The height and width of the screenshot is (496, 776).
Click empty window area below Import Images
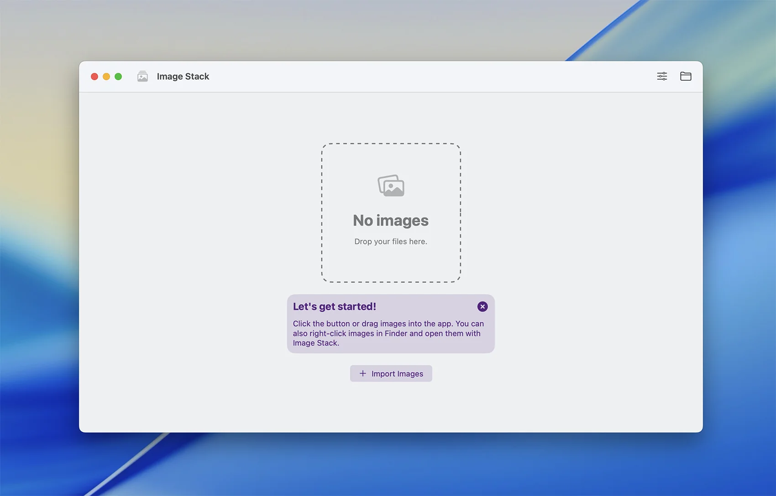[x=391, y=408]
